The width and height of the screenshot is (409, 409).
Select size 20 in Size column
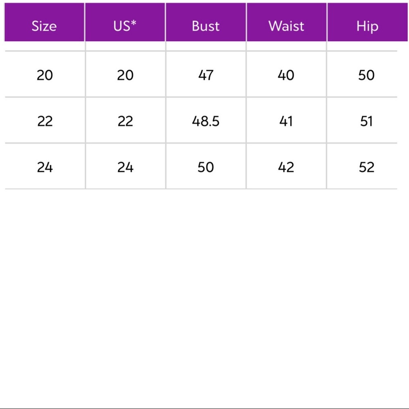coord(45,75)
